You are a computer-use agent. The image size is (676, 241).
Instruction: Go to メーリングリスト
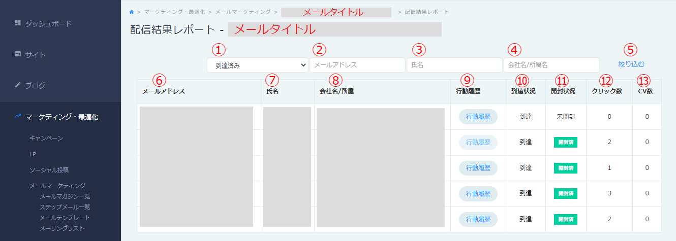pos(62,228)
